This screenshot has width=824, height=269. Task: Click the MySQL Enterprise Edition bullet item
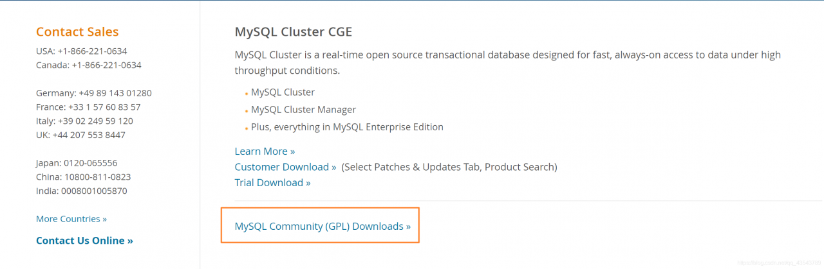(x=347, y=127)
